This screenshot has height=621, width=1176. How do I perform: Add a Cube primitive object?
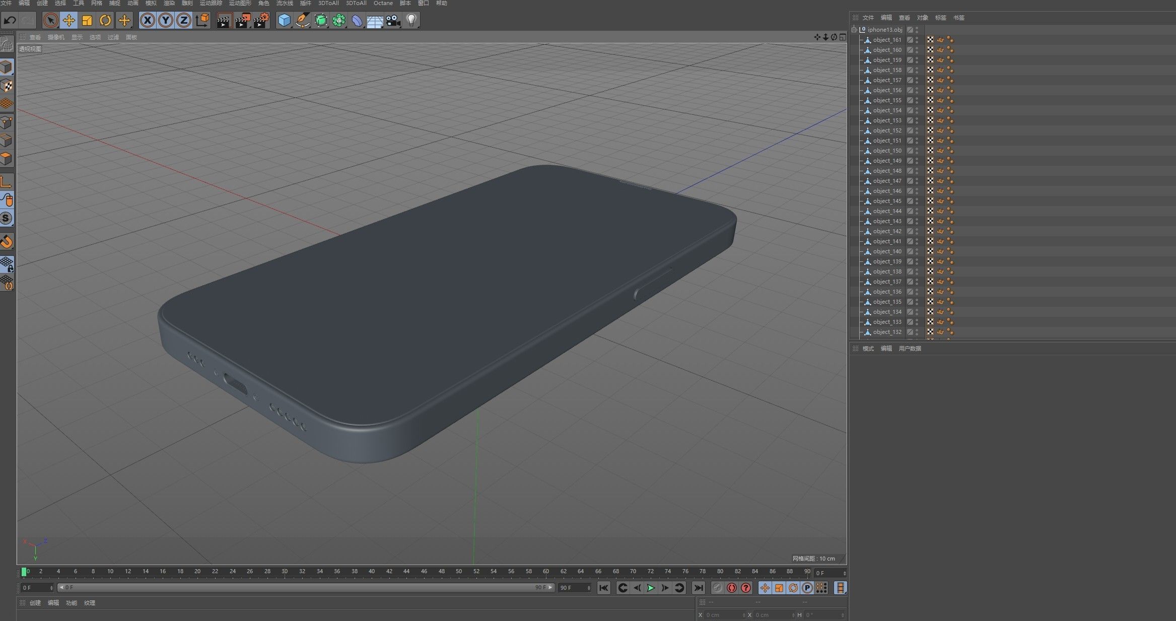pyautogui.click(x=285, y=21)
